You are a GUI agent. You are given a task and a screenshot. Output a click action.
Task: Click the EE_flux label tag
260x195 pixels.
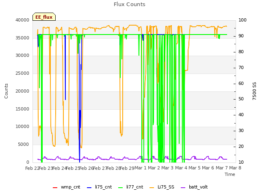[x=44, y=17]
